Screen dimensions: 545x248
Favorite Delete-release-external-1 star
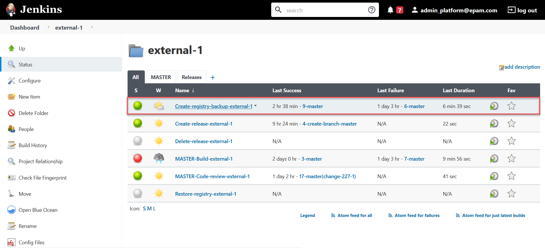511,141
